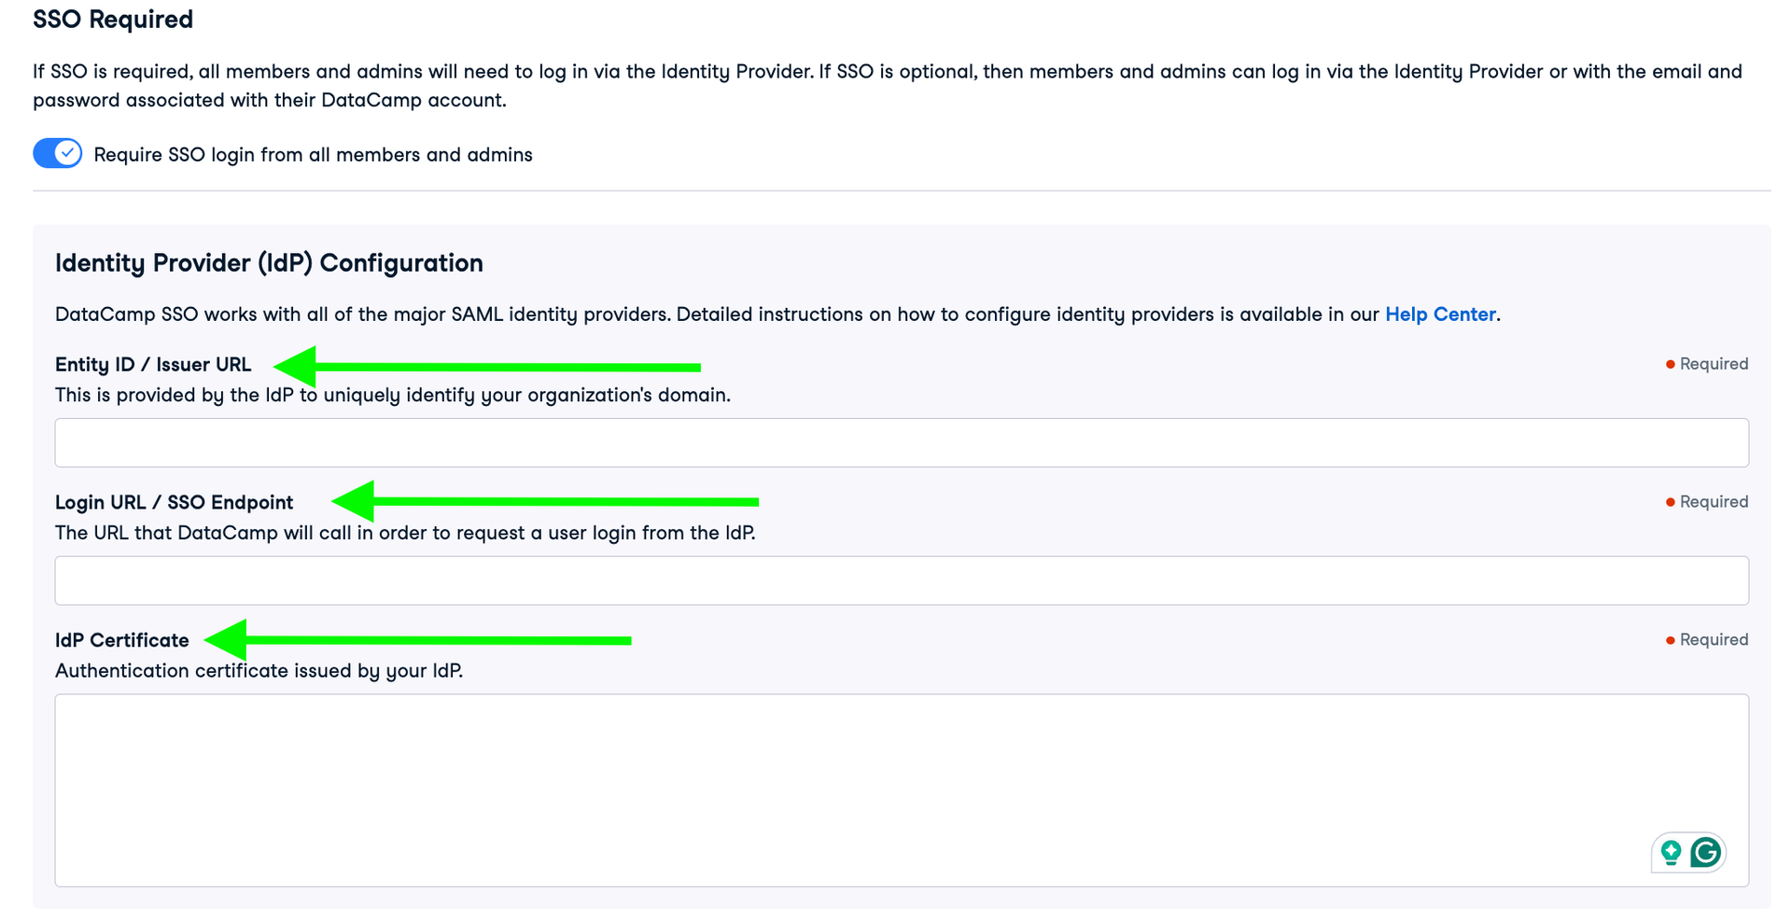Click into the Login URL / SSO Endpoint field
Viewport: 1792px width, 921px height.
tap(901, 580)
